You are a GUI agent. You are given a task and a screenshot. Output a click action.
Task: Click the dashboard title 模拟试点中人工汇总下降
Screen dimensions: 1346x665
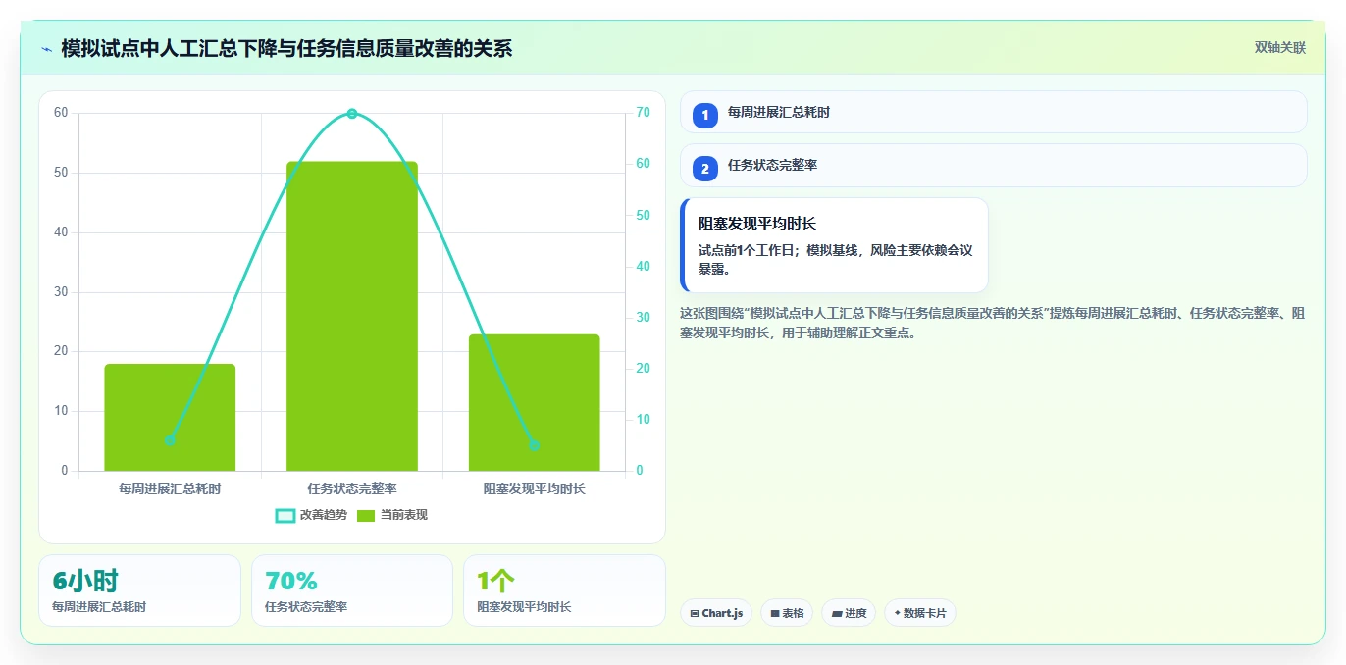click(286, 48)
